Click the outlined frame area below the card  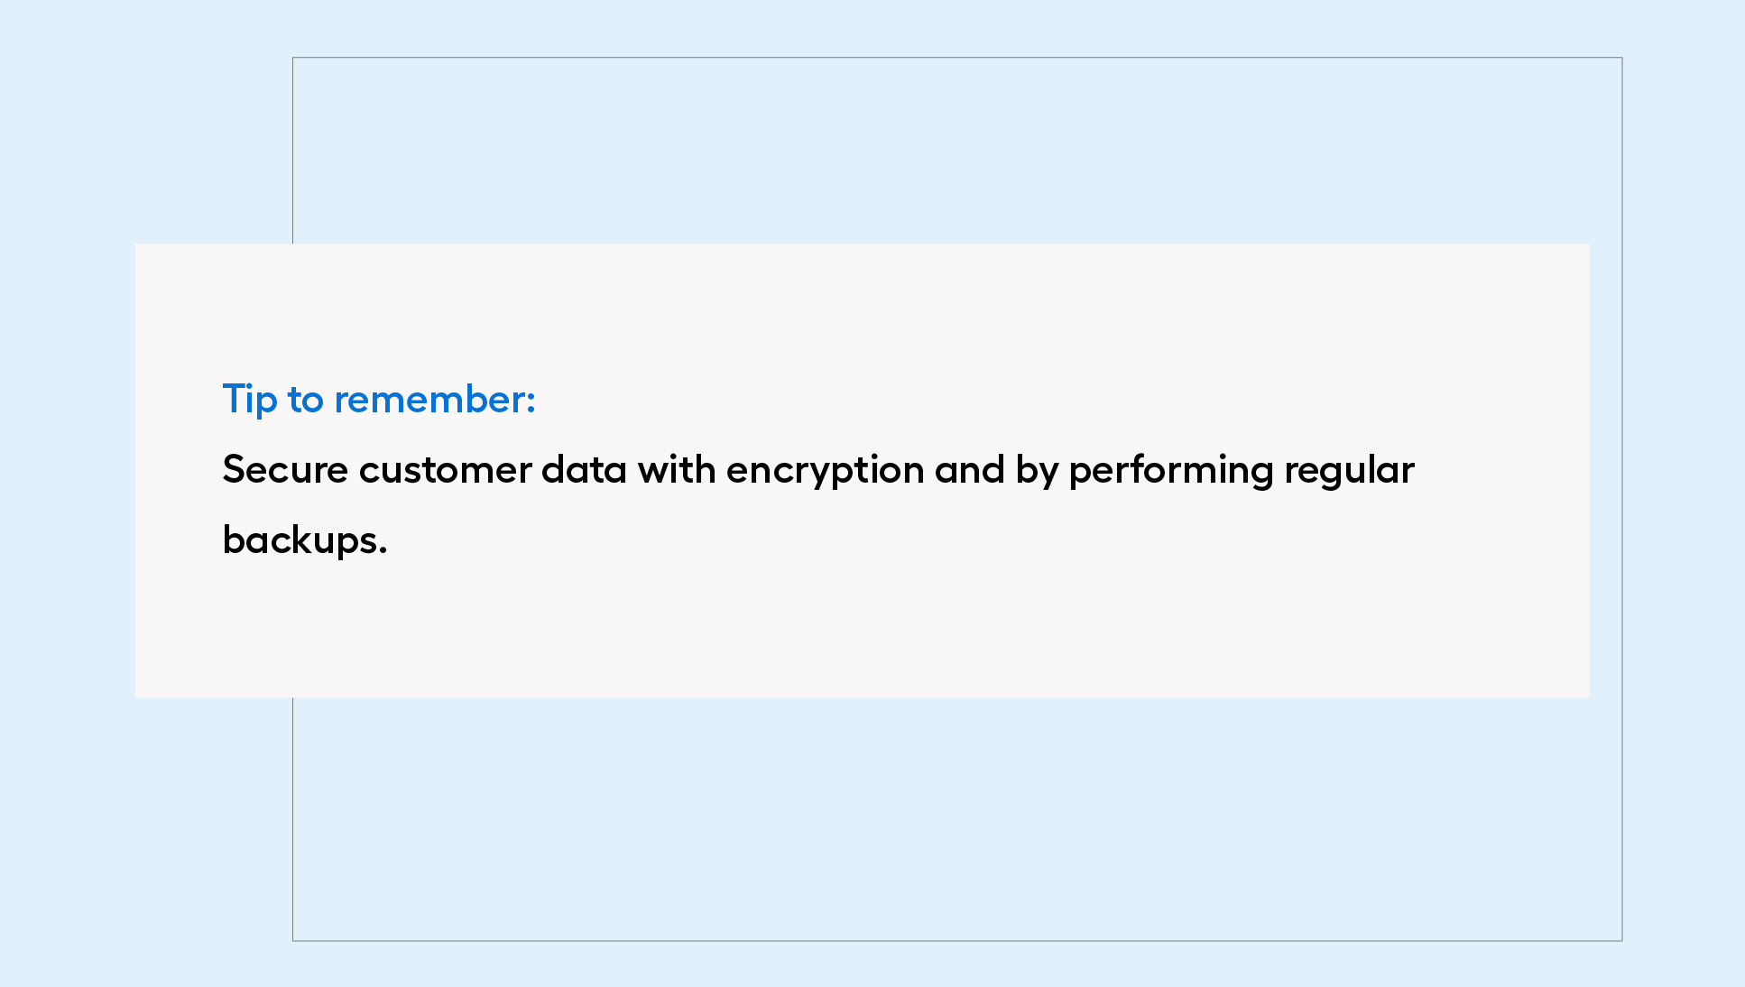pyautogui.click(x=956, y=818)
